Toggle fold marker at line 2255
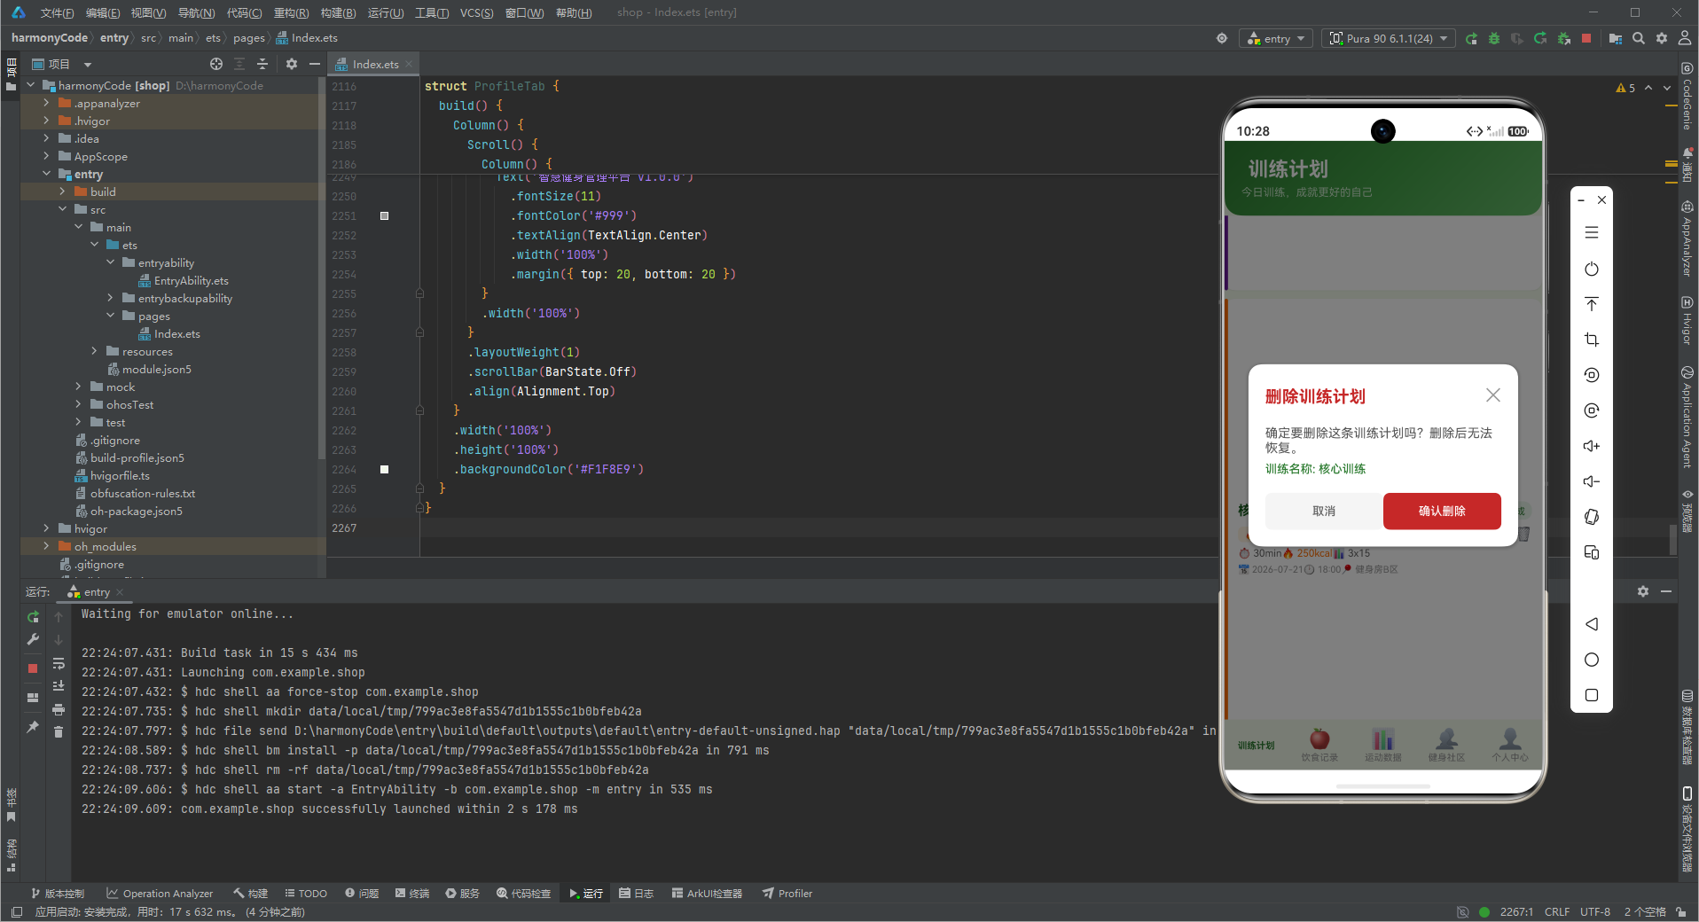The image size is (1699, 922). point(419,293)
